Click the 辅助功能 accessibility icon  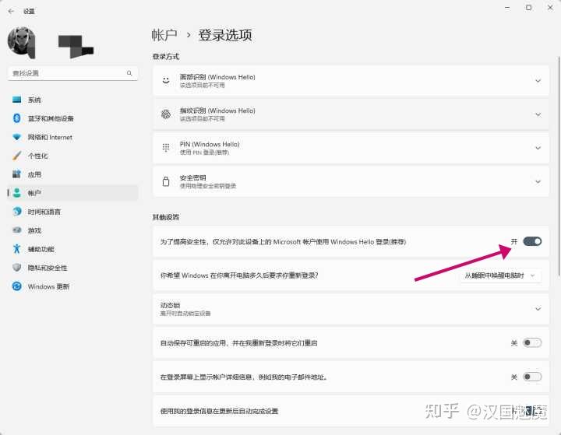click(17, 249)
